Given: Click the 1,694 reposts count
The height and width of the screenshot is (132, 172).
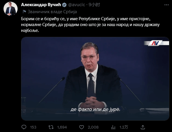Looking at the screenshot, I should pyautogui.click(x=62, y=127).
